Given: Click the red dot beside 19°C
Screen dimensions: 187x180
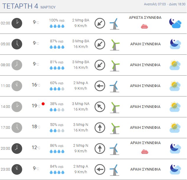Looking at the screenshot, I should [x=43, y=104].
